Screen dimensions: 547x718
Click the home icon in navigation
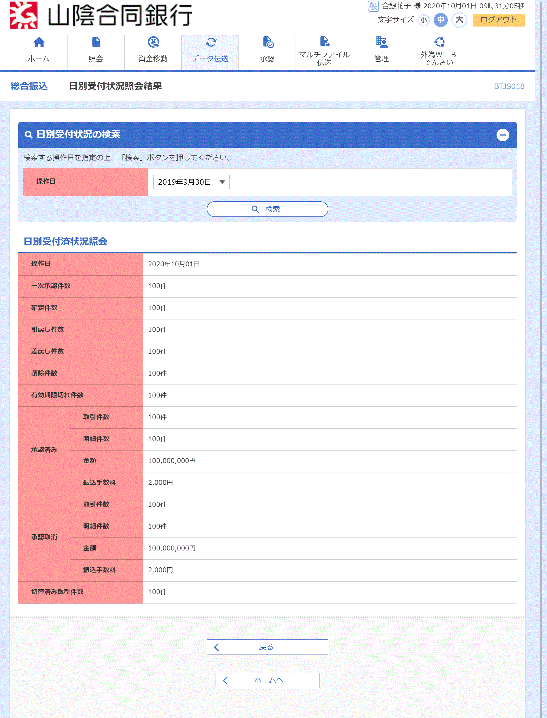(x=39, y=42)
